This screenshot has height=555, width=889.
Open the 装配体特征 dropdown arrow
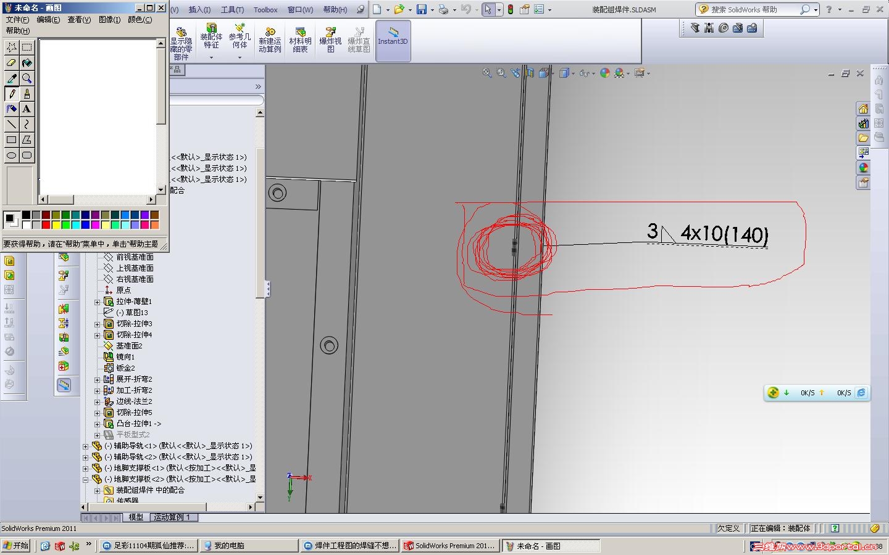click(x=211, y=58)
